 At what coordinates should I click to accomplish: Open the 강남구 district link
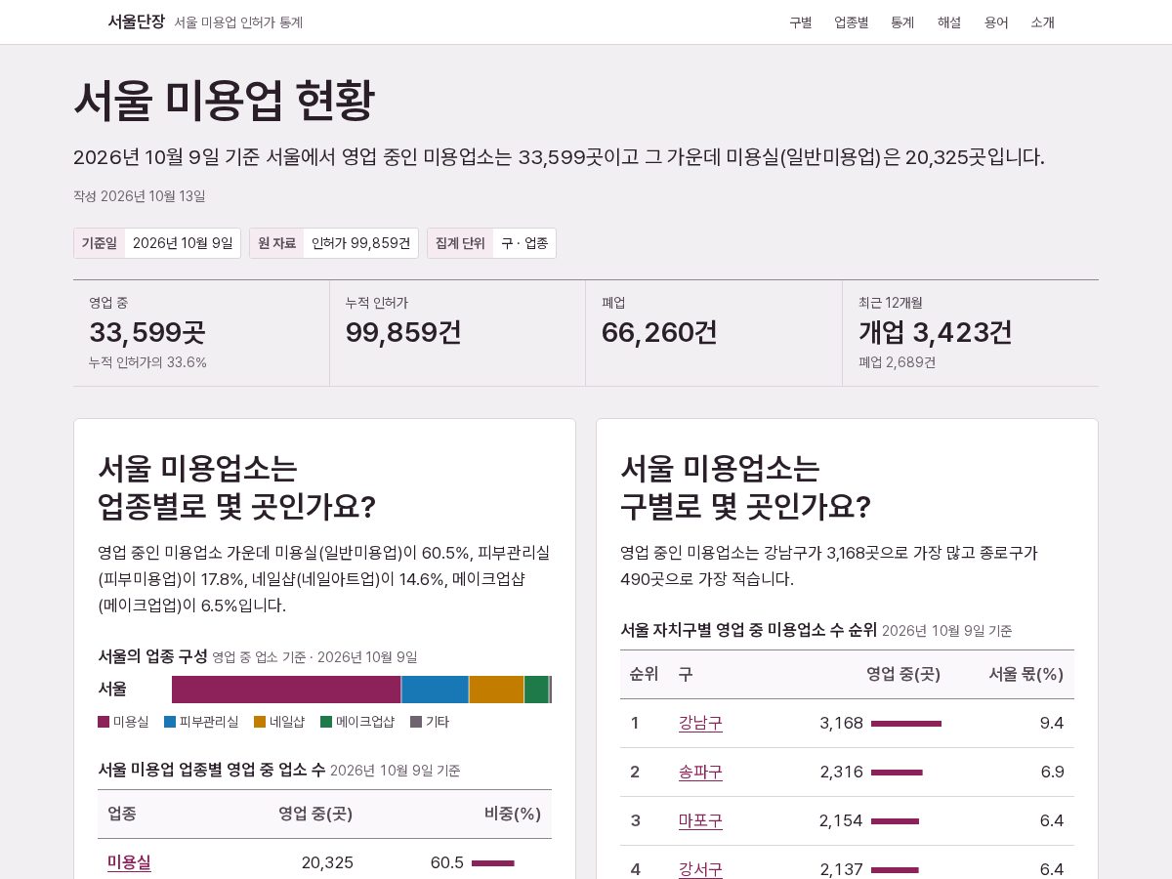700,723
